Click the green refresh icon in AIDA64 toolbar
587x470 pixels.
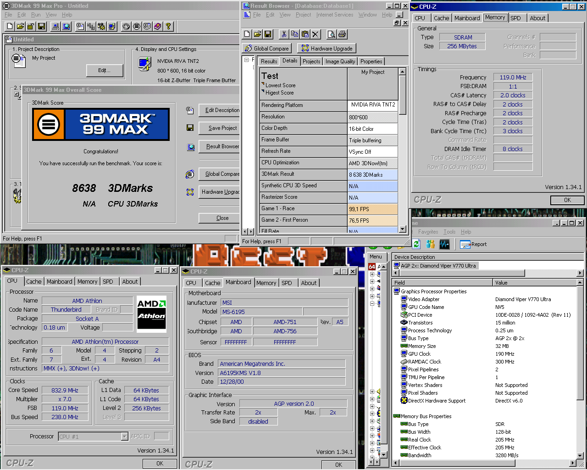pos(416,244)
